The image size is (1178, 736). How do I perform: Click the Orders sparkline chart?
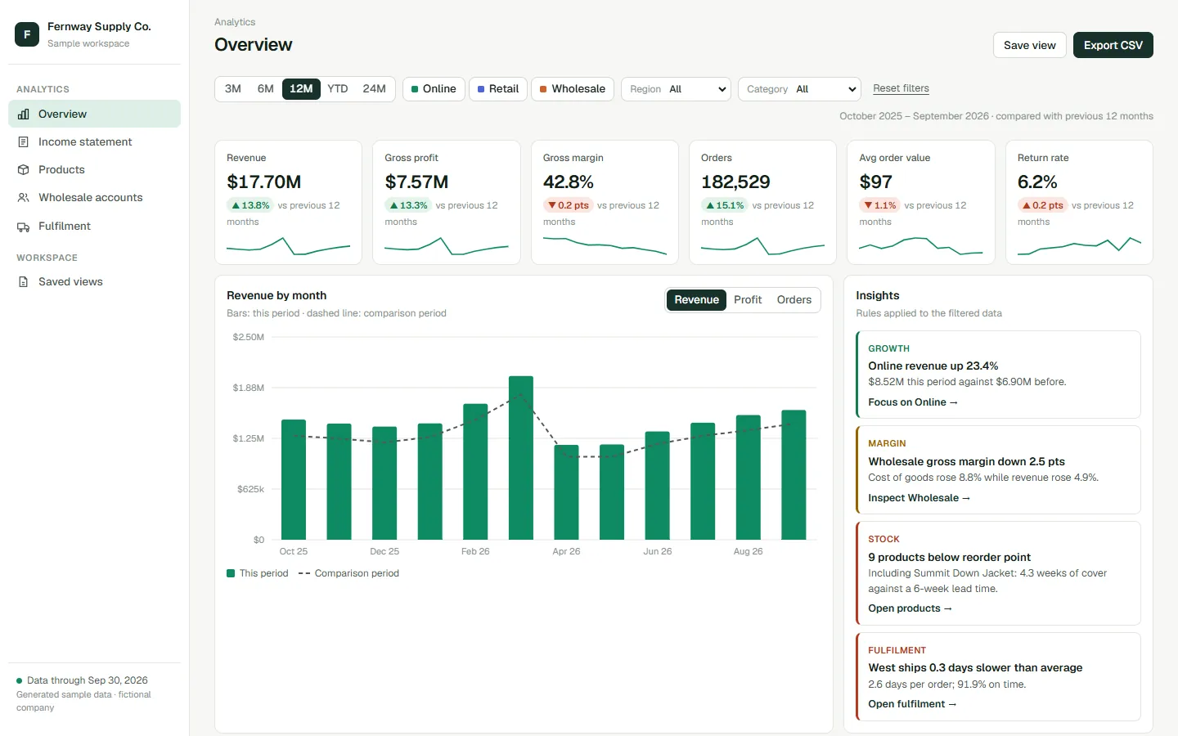point(762,245)
